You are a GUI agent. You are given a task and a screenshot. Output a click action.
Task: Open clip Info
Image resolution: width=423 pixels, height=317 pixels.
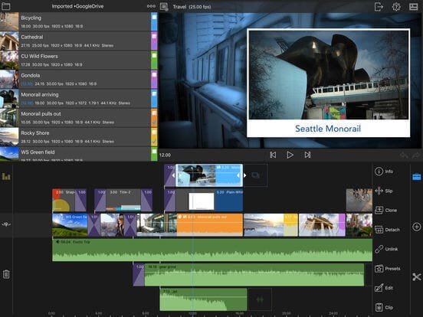(x=384, y=172)
